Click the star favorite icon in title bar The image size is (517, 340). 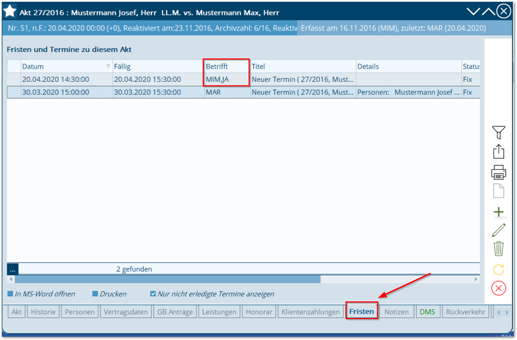10,11
